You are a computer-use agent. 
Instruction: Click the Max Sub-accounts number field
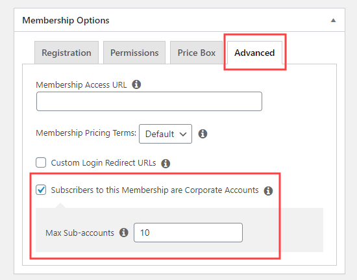(188, 233)
